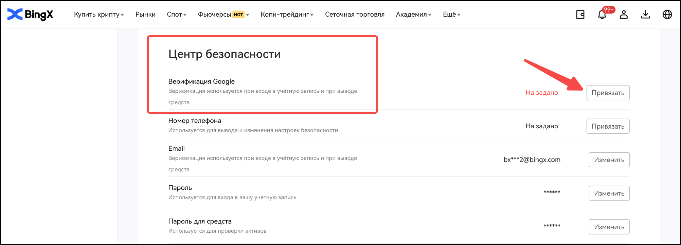681x245 pixels.
Task: Expand the Спот dropdown menu
Action: (x=176, y=15)
